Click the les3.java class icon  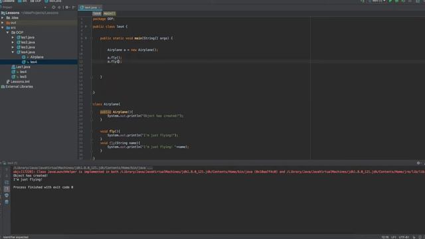coord(19,47)
